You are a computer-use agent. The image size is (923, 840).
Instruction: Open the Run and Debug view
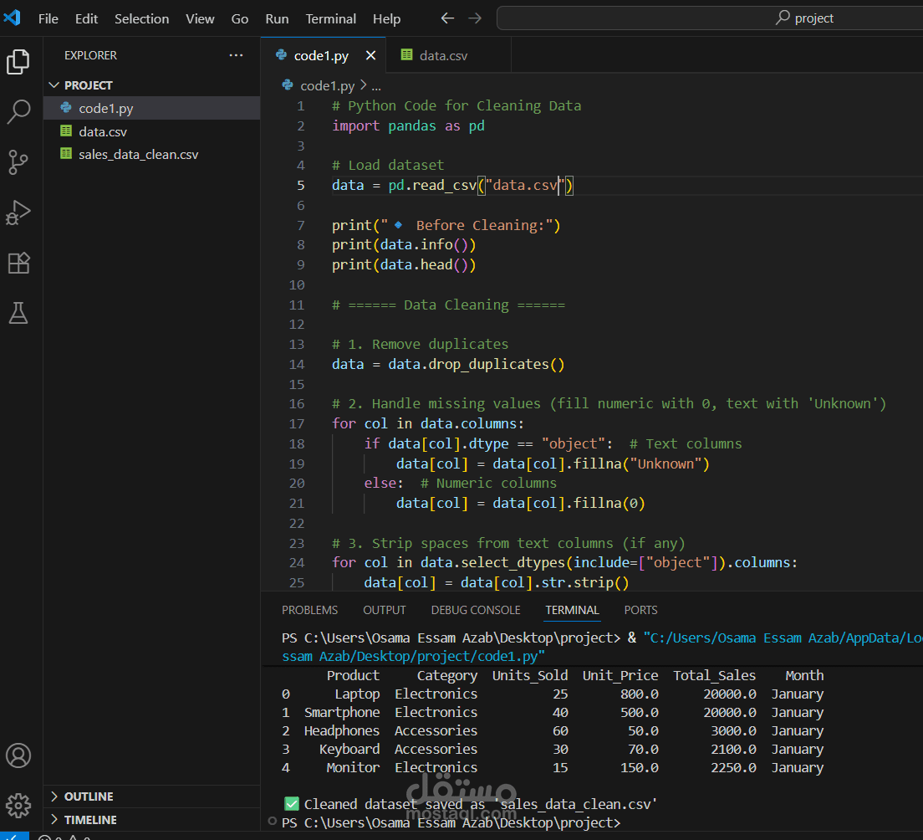click(x=18, y=213)
